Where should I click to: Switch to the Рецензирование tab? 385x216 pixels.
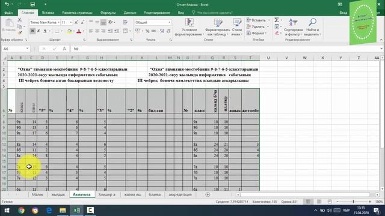pos(157,13)
